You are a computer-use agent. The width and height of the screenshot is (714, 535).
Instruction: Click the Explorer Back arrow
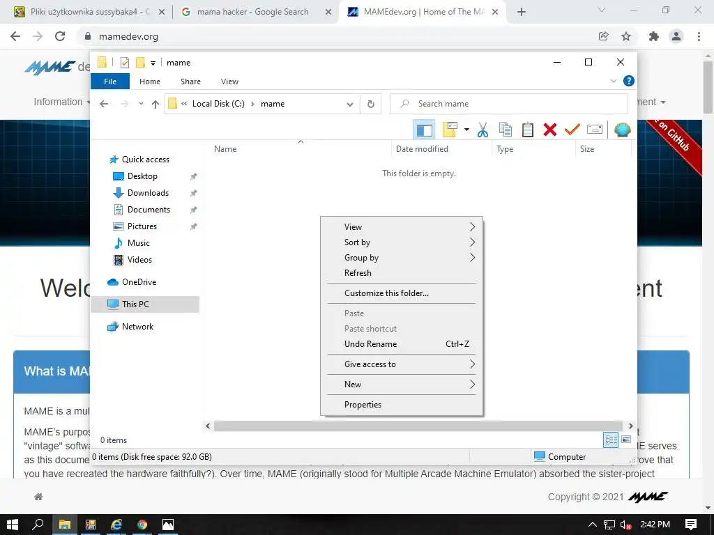coord(104,104)
